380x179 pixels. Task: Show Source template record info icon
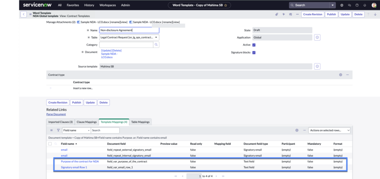click(x=317, y=66)
